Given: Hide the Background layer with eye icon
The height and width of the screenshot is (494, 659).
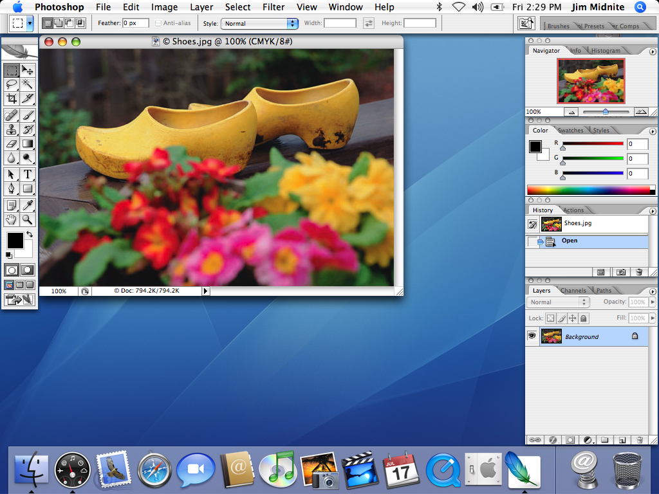Looking at the screenshot, I should coord(532,336).
